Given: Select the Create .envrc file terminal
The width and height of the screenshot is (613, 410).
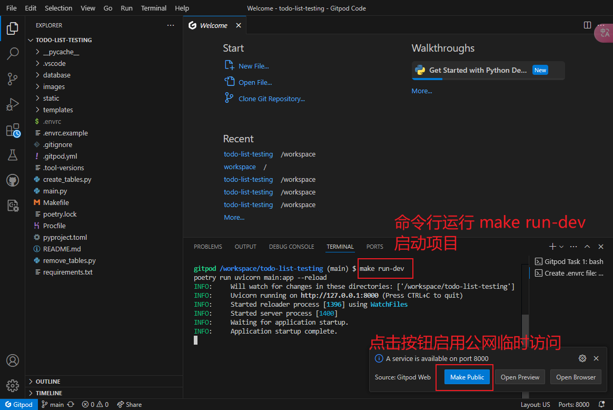Looking at the screenshot, I should tap(569, 274).
